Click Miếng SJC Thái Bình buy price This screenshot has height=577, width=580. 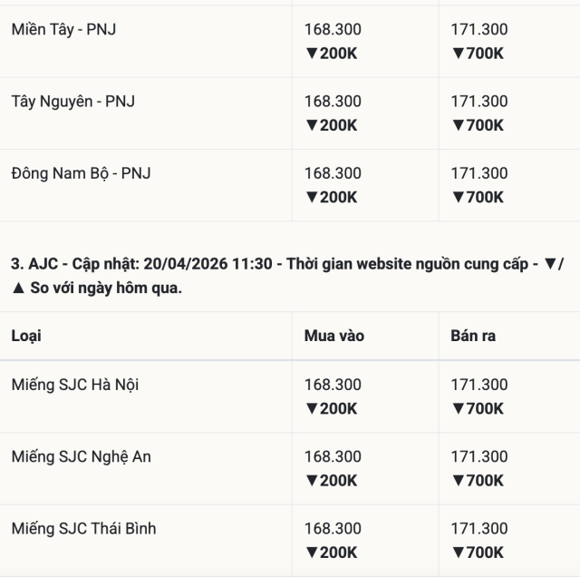(x=333, y=528)
